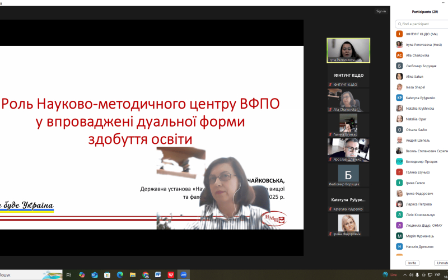Select Людмила Дідур, ОНМУ in participant list
The height and width of the screenshot is (280, 448).
[x=422, y=226]
